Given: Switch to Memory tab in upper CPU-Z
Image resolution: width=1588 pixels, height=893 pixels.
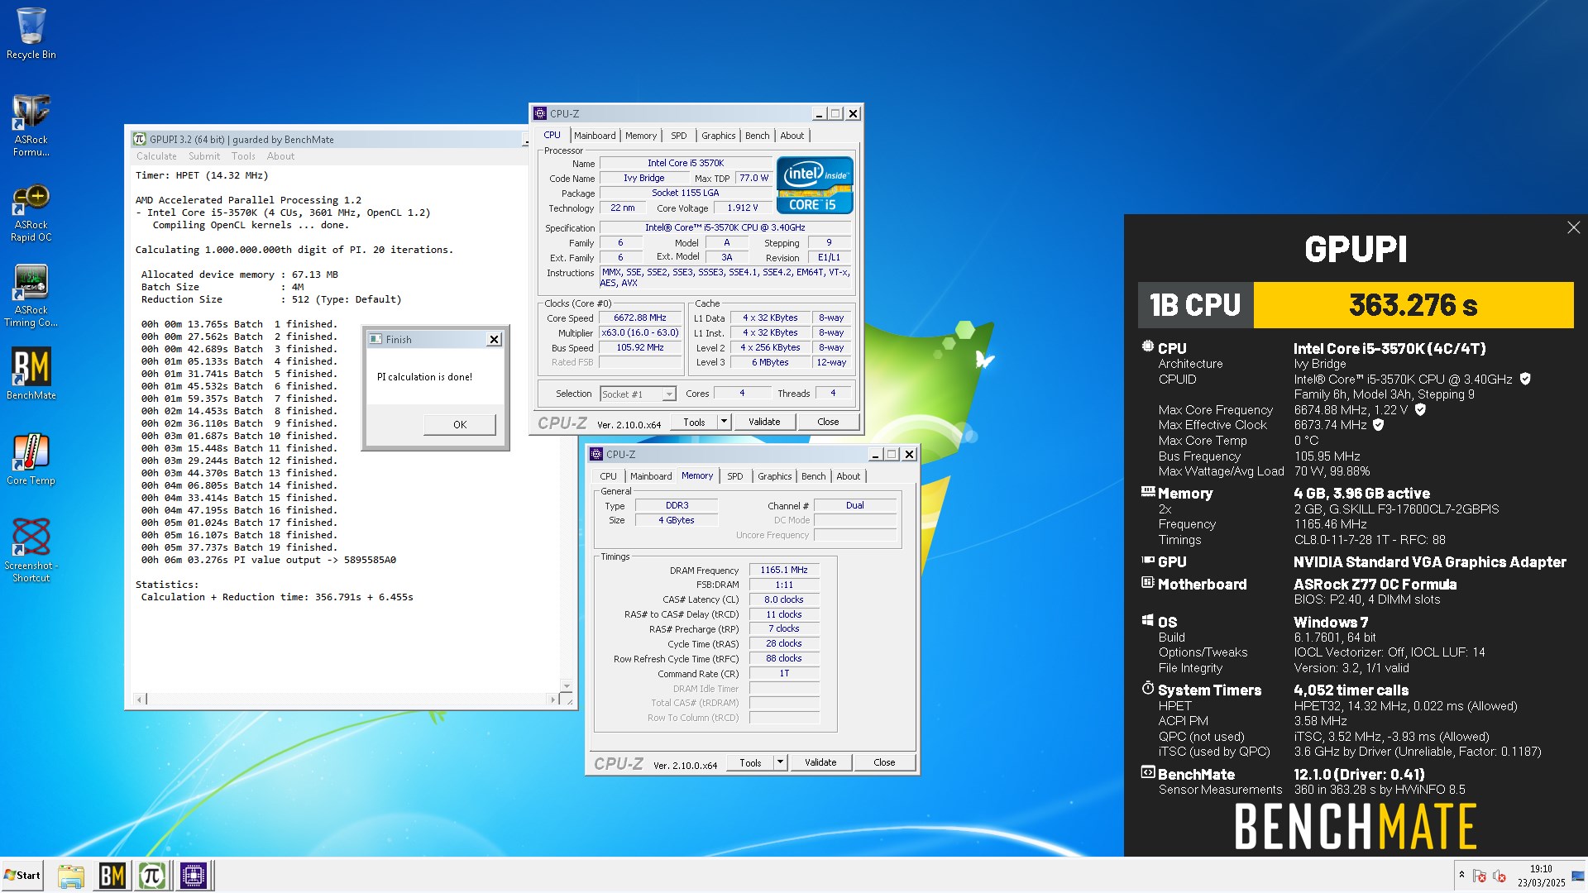Looking at the screenshot, I should pyautogui.click(x=641, y=136).
